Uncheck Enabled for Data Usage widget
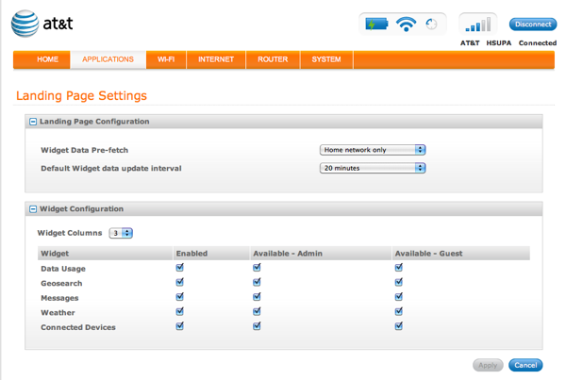The width and height of the screenshot is (566, 380). click(x=180, y=268)
